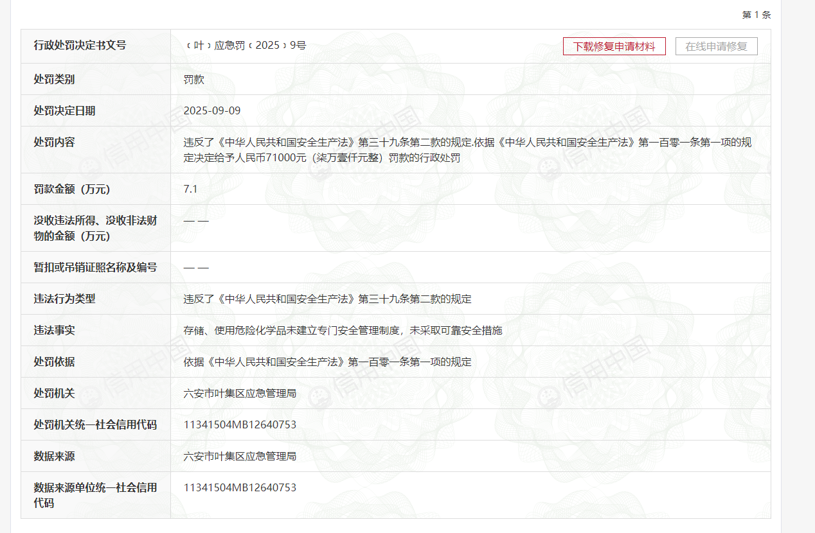Click the 违法行为类型 row label
Screen dimensions: 815x533
pyautogui.click(x=64, y=299)
